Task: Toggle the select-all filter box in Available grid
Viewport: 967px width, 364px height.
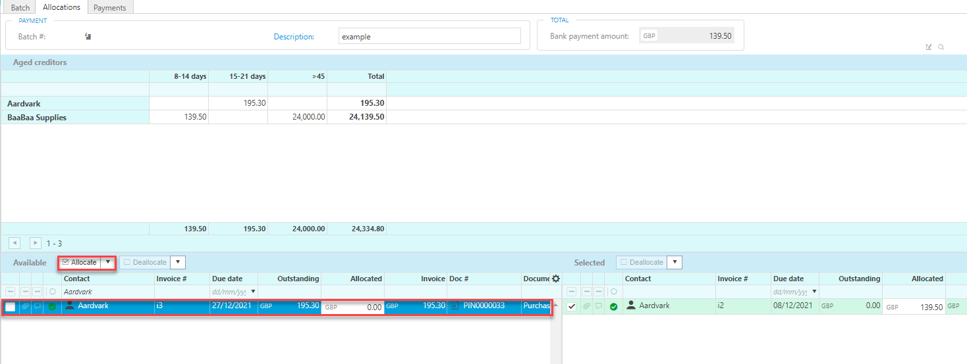Action: pyautogui.click(x=11, y=292)
